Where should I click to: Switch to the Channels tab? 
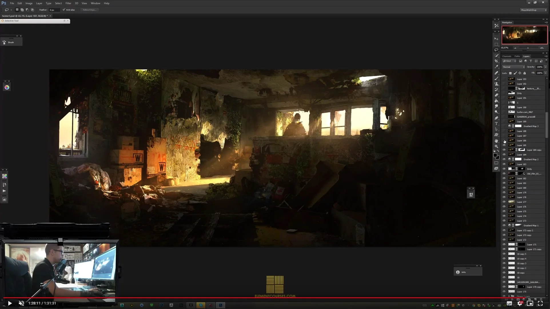[x=507, y=56]
